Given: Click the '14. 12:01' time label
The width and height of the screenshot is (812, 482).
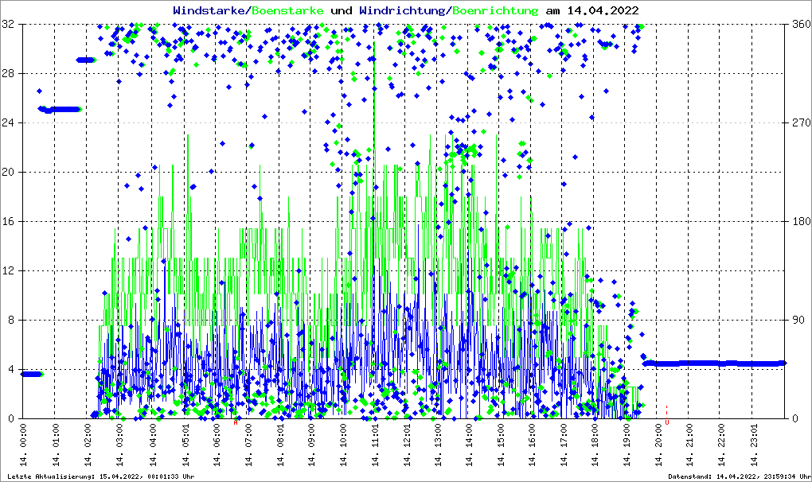Looking at the screenshot, I should tap(408, 444).
